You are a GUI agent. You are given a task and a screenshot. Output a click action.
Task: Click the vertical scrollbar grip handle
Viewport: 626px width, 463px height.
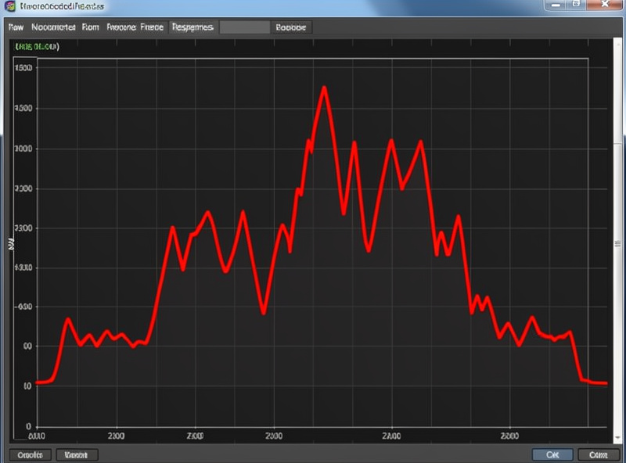pos(618,243)
